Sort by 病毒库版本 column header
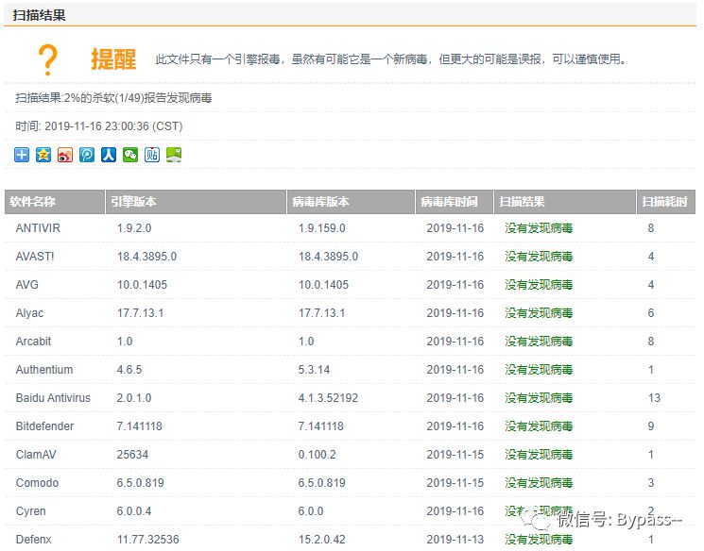This screenshot has height=551, width=704. pyautogui.click(x=351, y=202)
